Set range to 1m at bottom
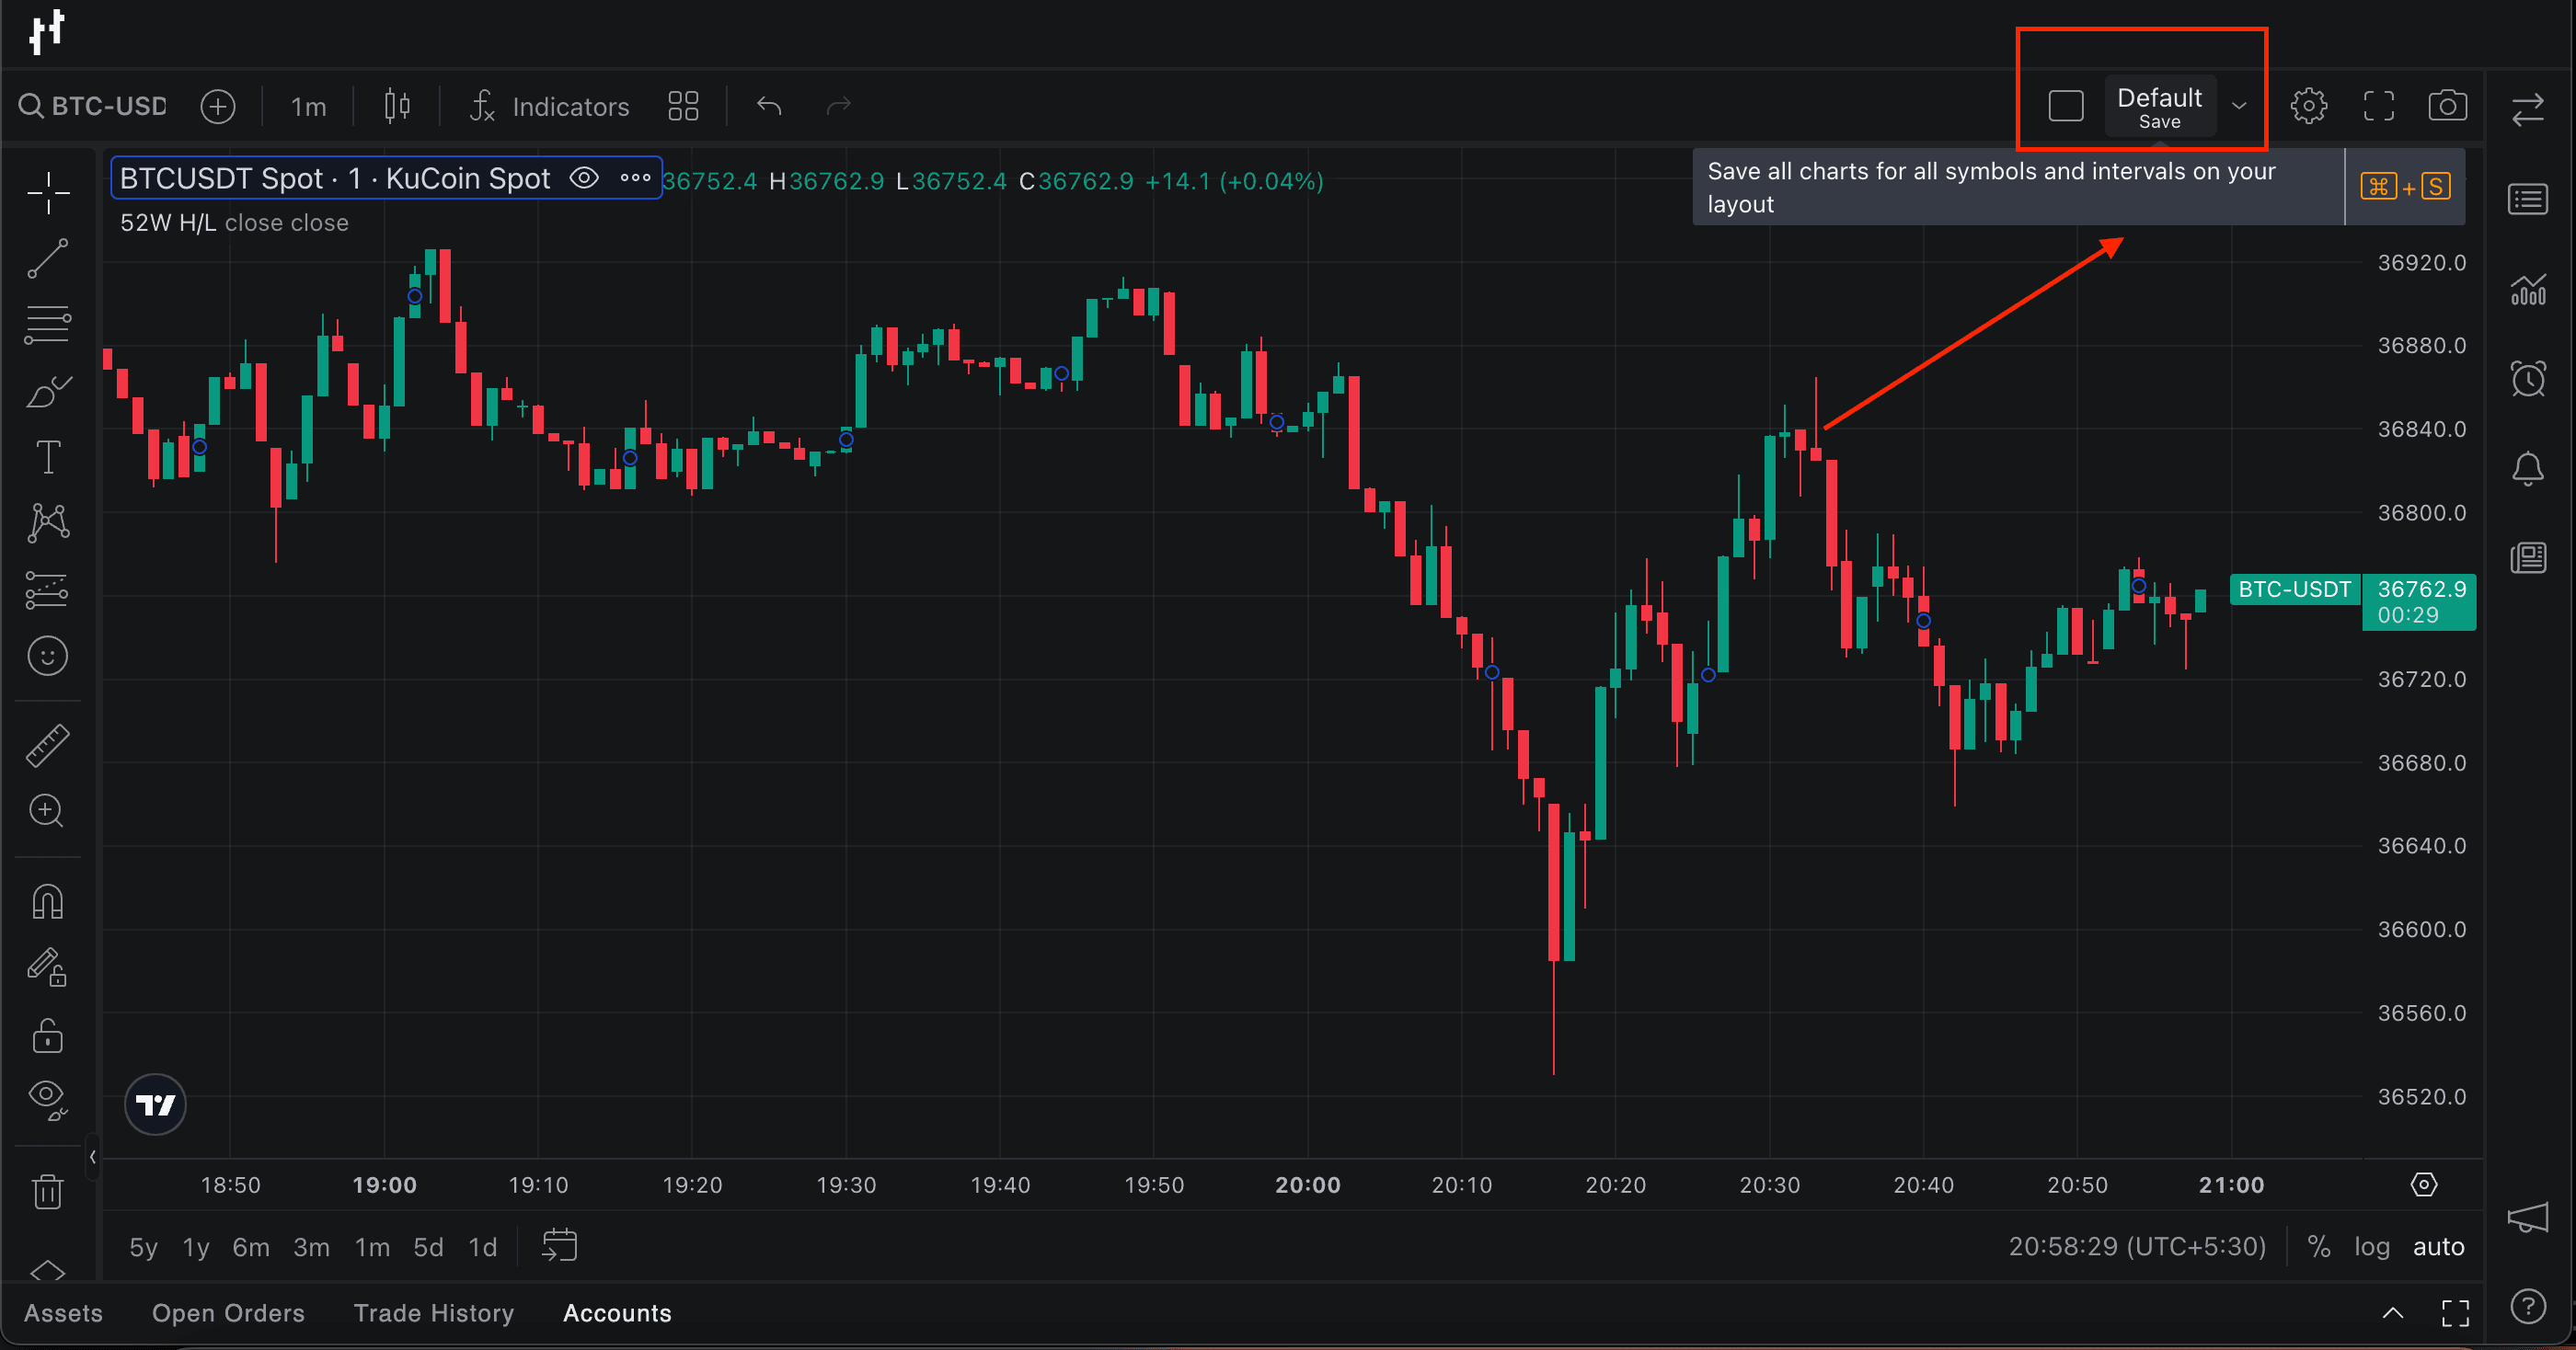 click(372, 1248)
